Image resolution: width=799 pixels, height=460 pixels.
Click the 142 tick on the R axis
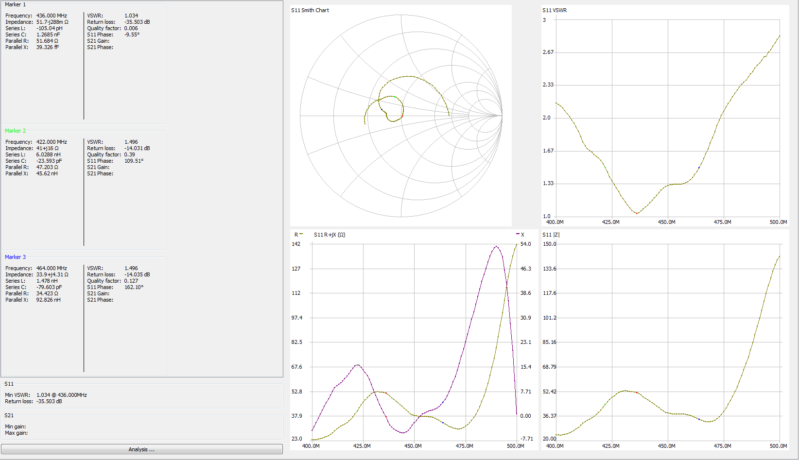tap(296, 244)
